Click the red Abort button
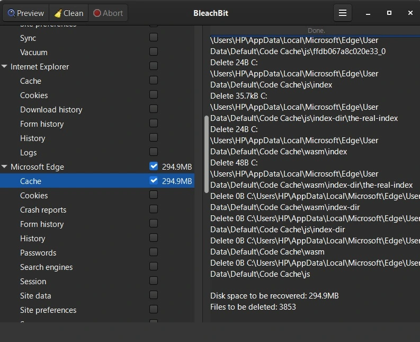This screenshot has height=342, width=420. [x=108, y=13]
